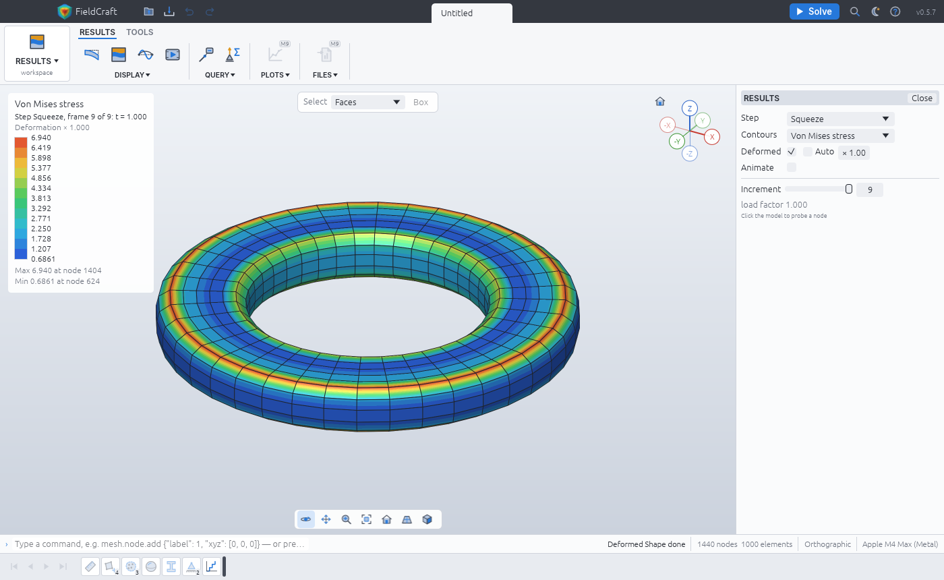Click the Box selection button
The height and width of the screenshot is (580, 944).
click(x=421, y=103)
